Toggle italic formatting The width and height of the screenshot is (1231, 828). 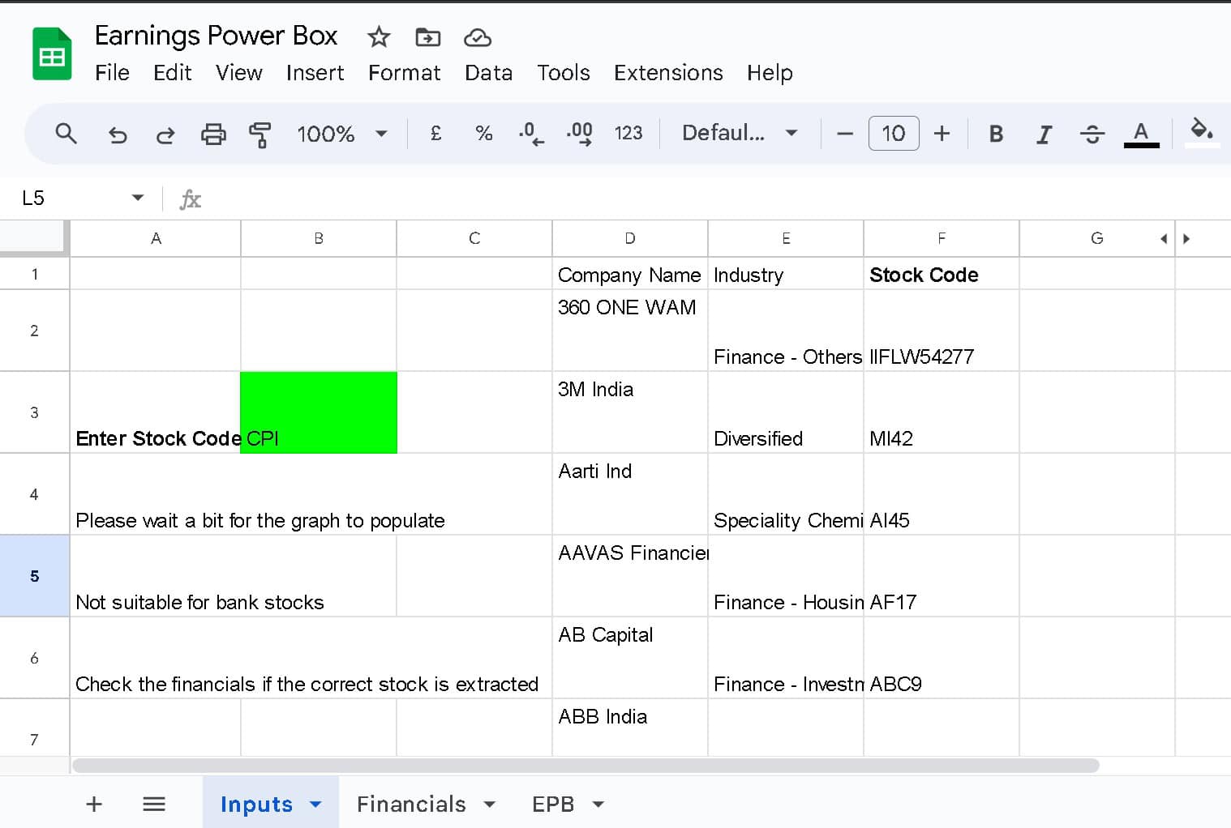click(x=1044, y=134)
